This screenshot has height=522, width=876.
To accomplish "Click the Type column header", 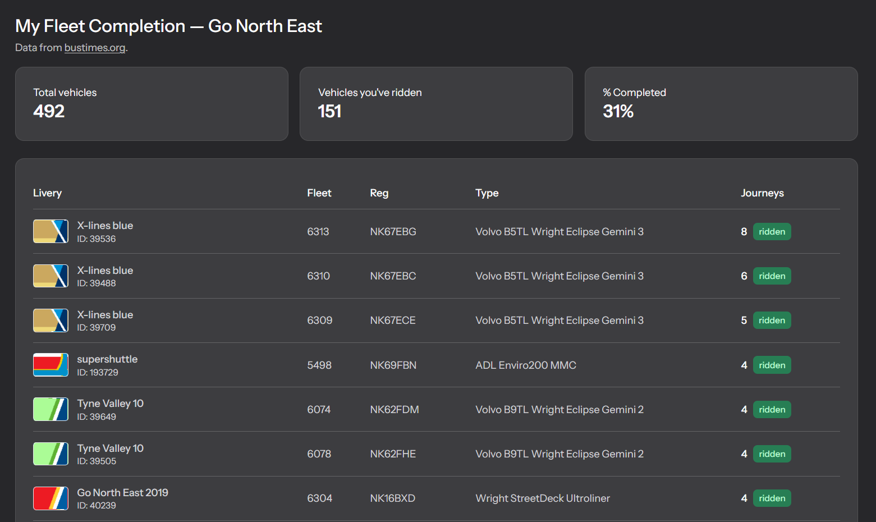I will pos(487,193).
